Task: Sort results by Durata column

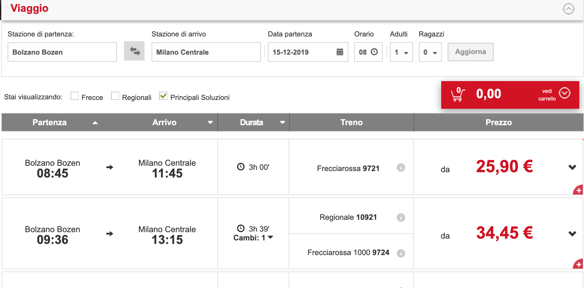Action: [282, 123]
